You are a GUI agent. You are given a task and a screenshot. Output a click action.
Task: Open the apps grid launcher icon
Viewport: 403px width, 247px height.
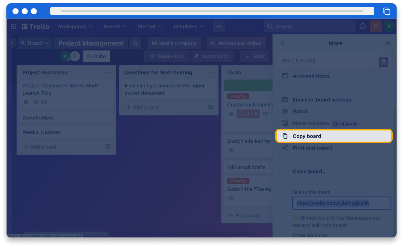coord(14,26)
